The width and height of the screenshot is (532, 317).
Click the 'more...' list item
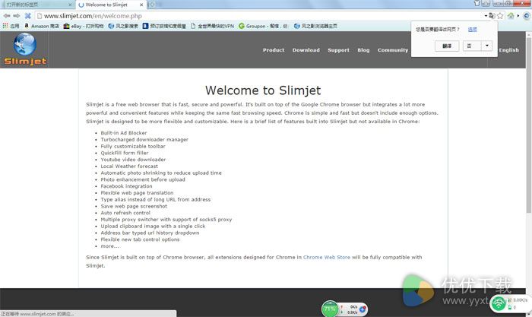tap(110, 246)
